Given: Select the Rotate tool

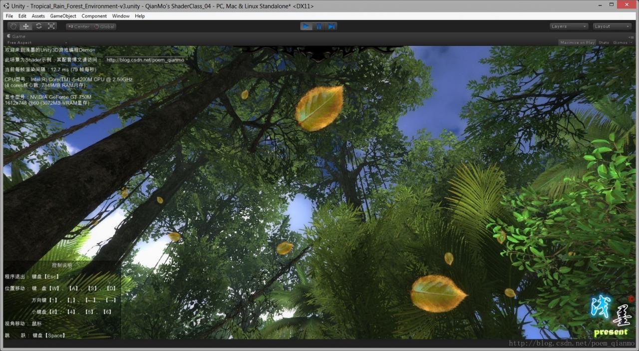Looking at the screenshot, I should point(39,26).
